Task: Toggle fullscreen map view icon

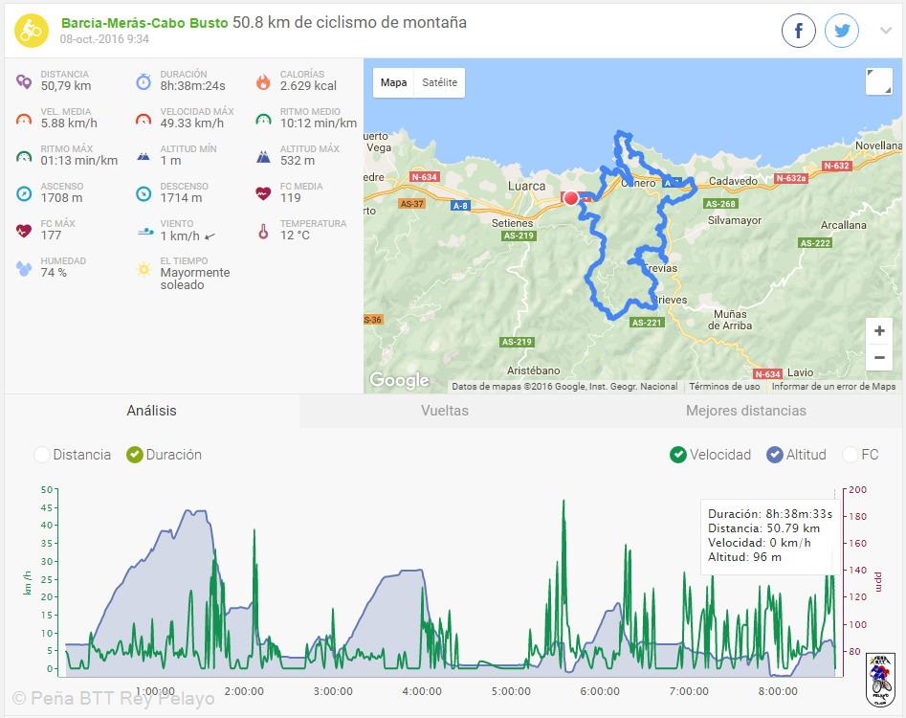Action: (878, 82)
